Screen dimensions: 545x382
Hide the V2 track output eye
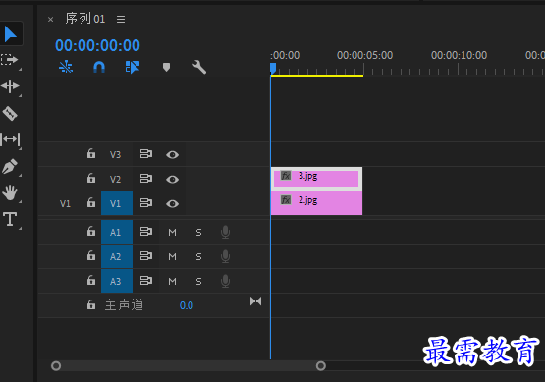(x=172, y=179)
